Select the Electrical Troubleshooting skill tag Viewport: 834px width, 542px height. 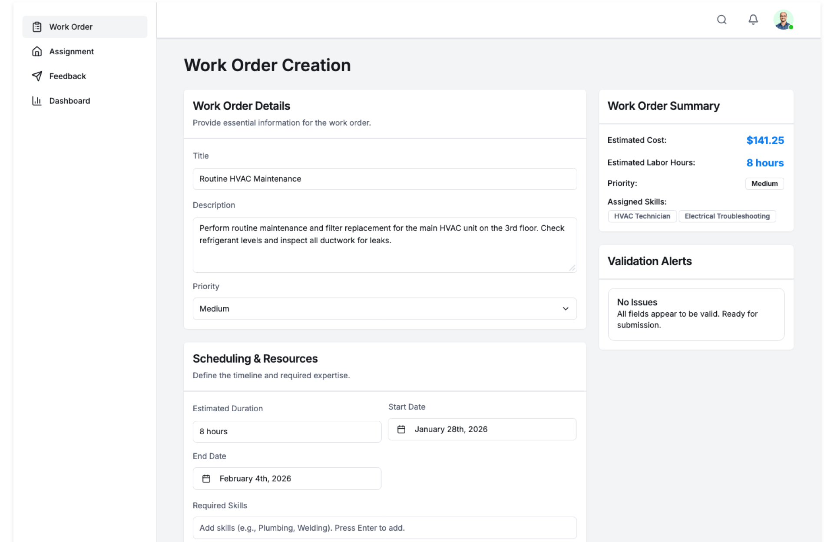coord(727,216)
